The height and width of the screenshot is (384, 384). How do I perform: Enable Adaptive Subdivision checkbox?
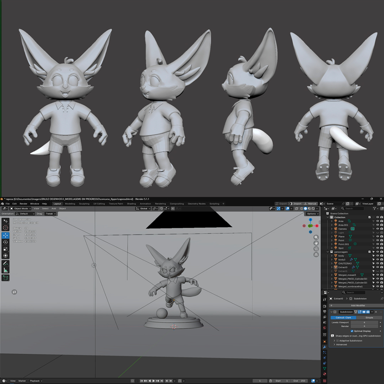[337, 341]
